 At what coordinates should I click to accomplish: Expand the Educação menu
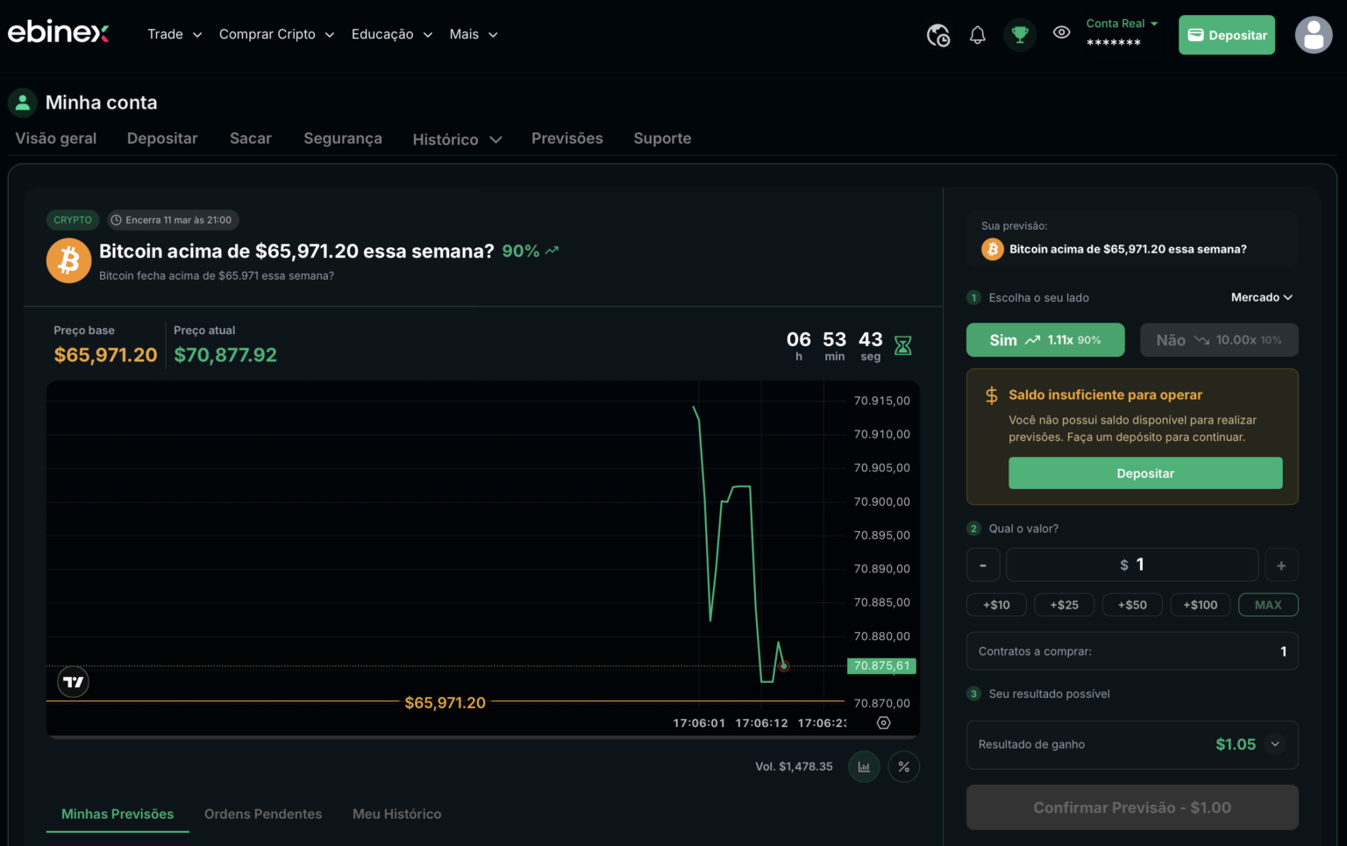(392, 34)
